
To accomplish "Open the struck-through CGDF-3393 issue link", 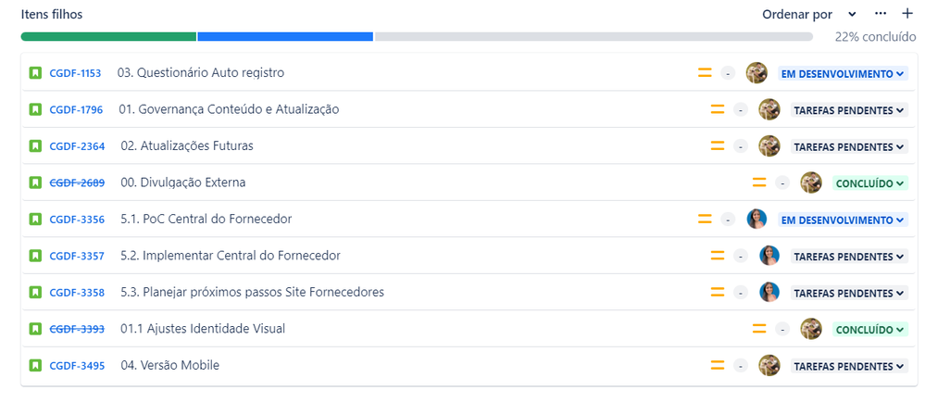I will [77, 329].
